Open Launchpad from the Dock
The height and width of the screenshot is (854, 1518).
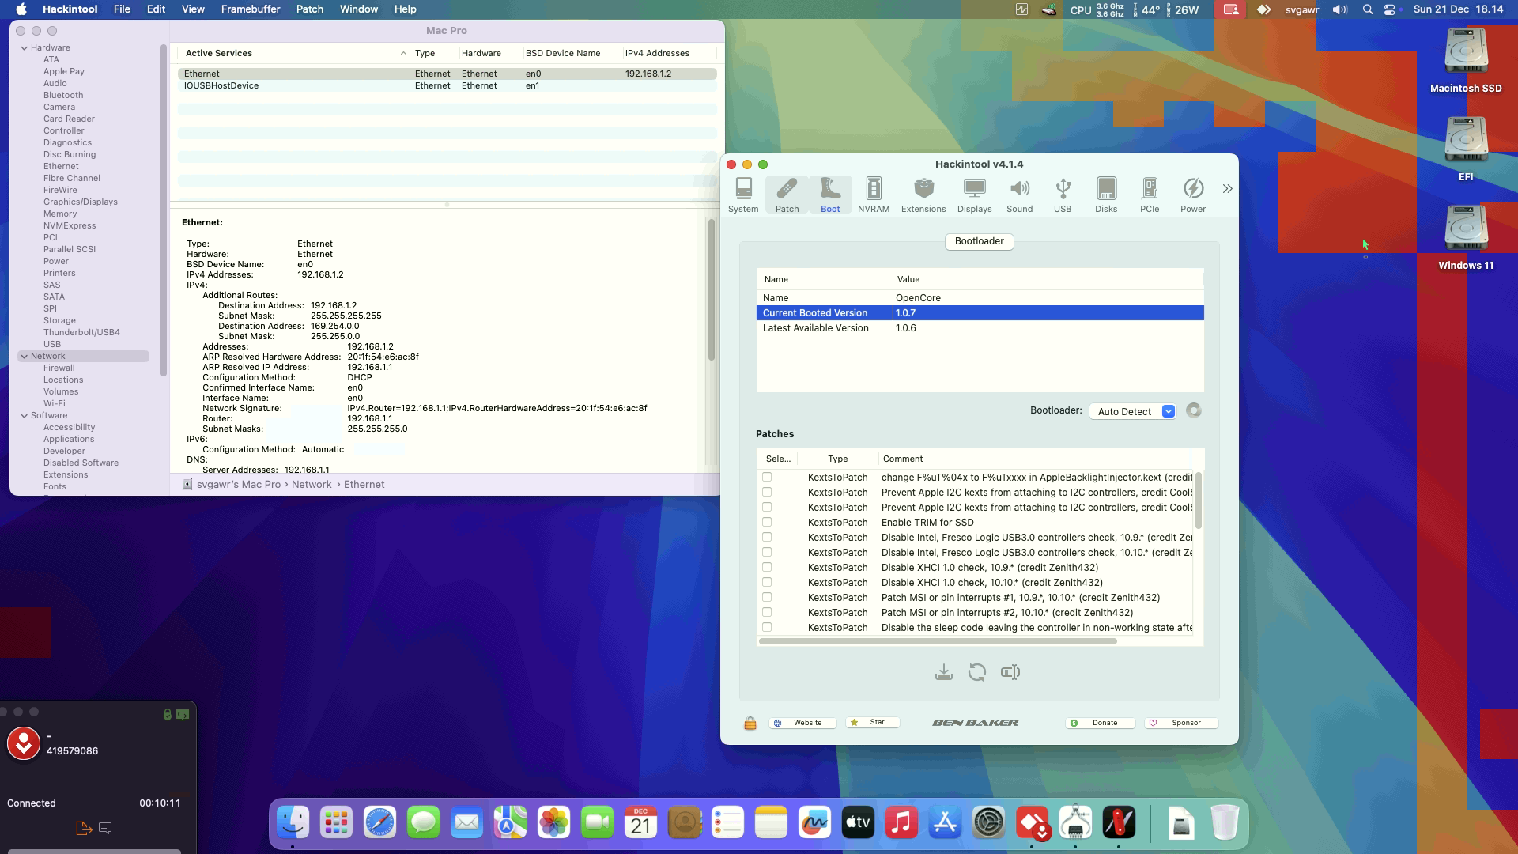coord(336,823)
